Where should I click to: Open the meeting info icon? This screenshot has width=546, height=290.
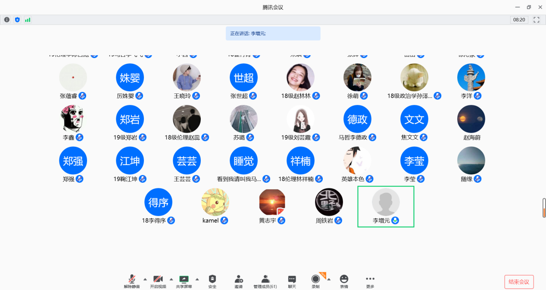click(x=7, y=20)
